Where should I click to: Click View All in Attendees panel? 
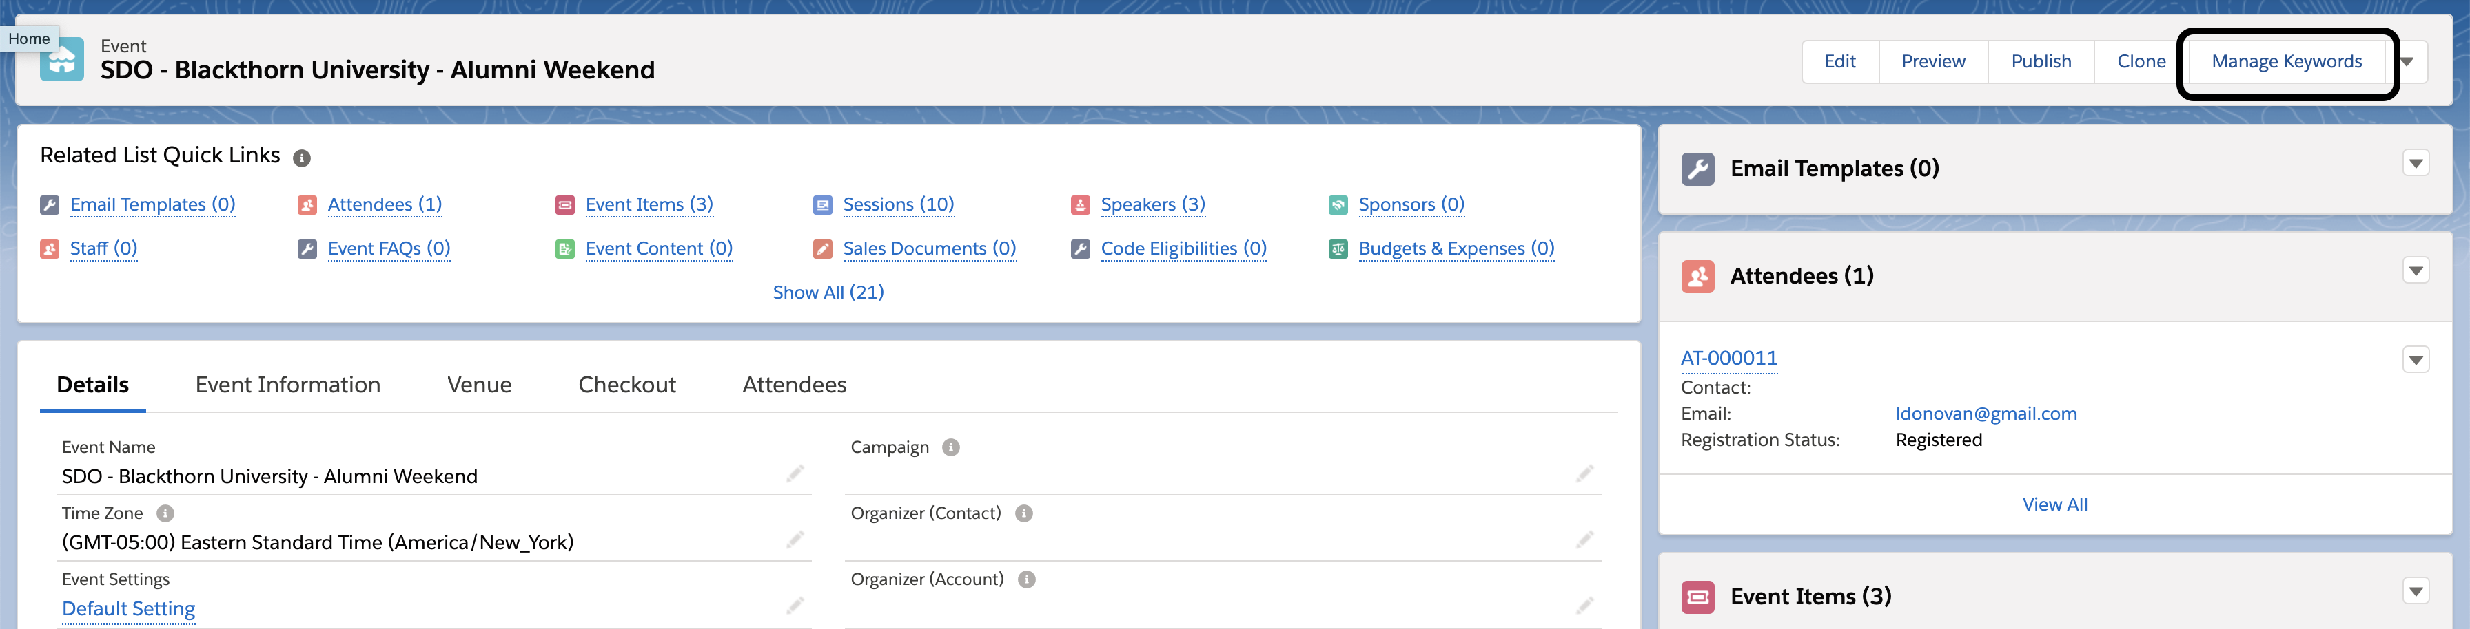pyautogui.click(x=2055, y=506)
